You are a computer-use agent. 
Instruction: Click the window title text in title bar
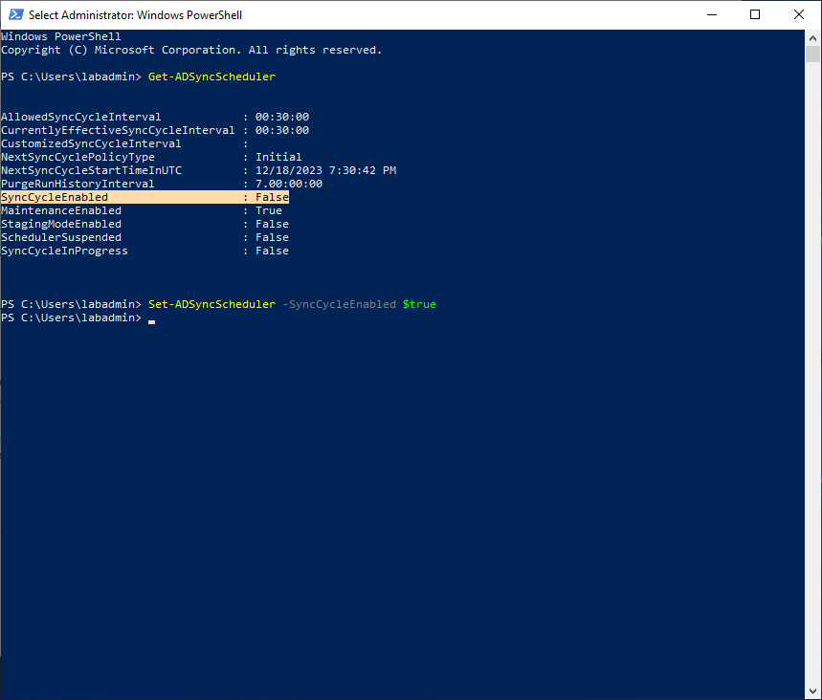(135, 15)
